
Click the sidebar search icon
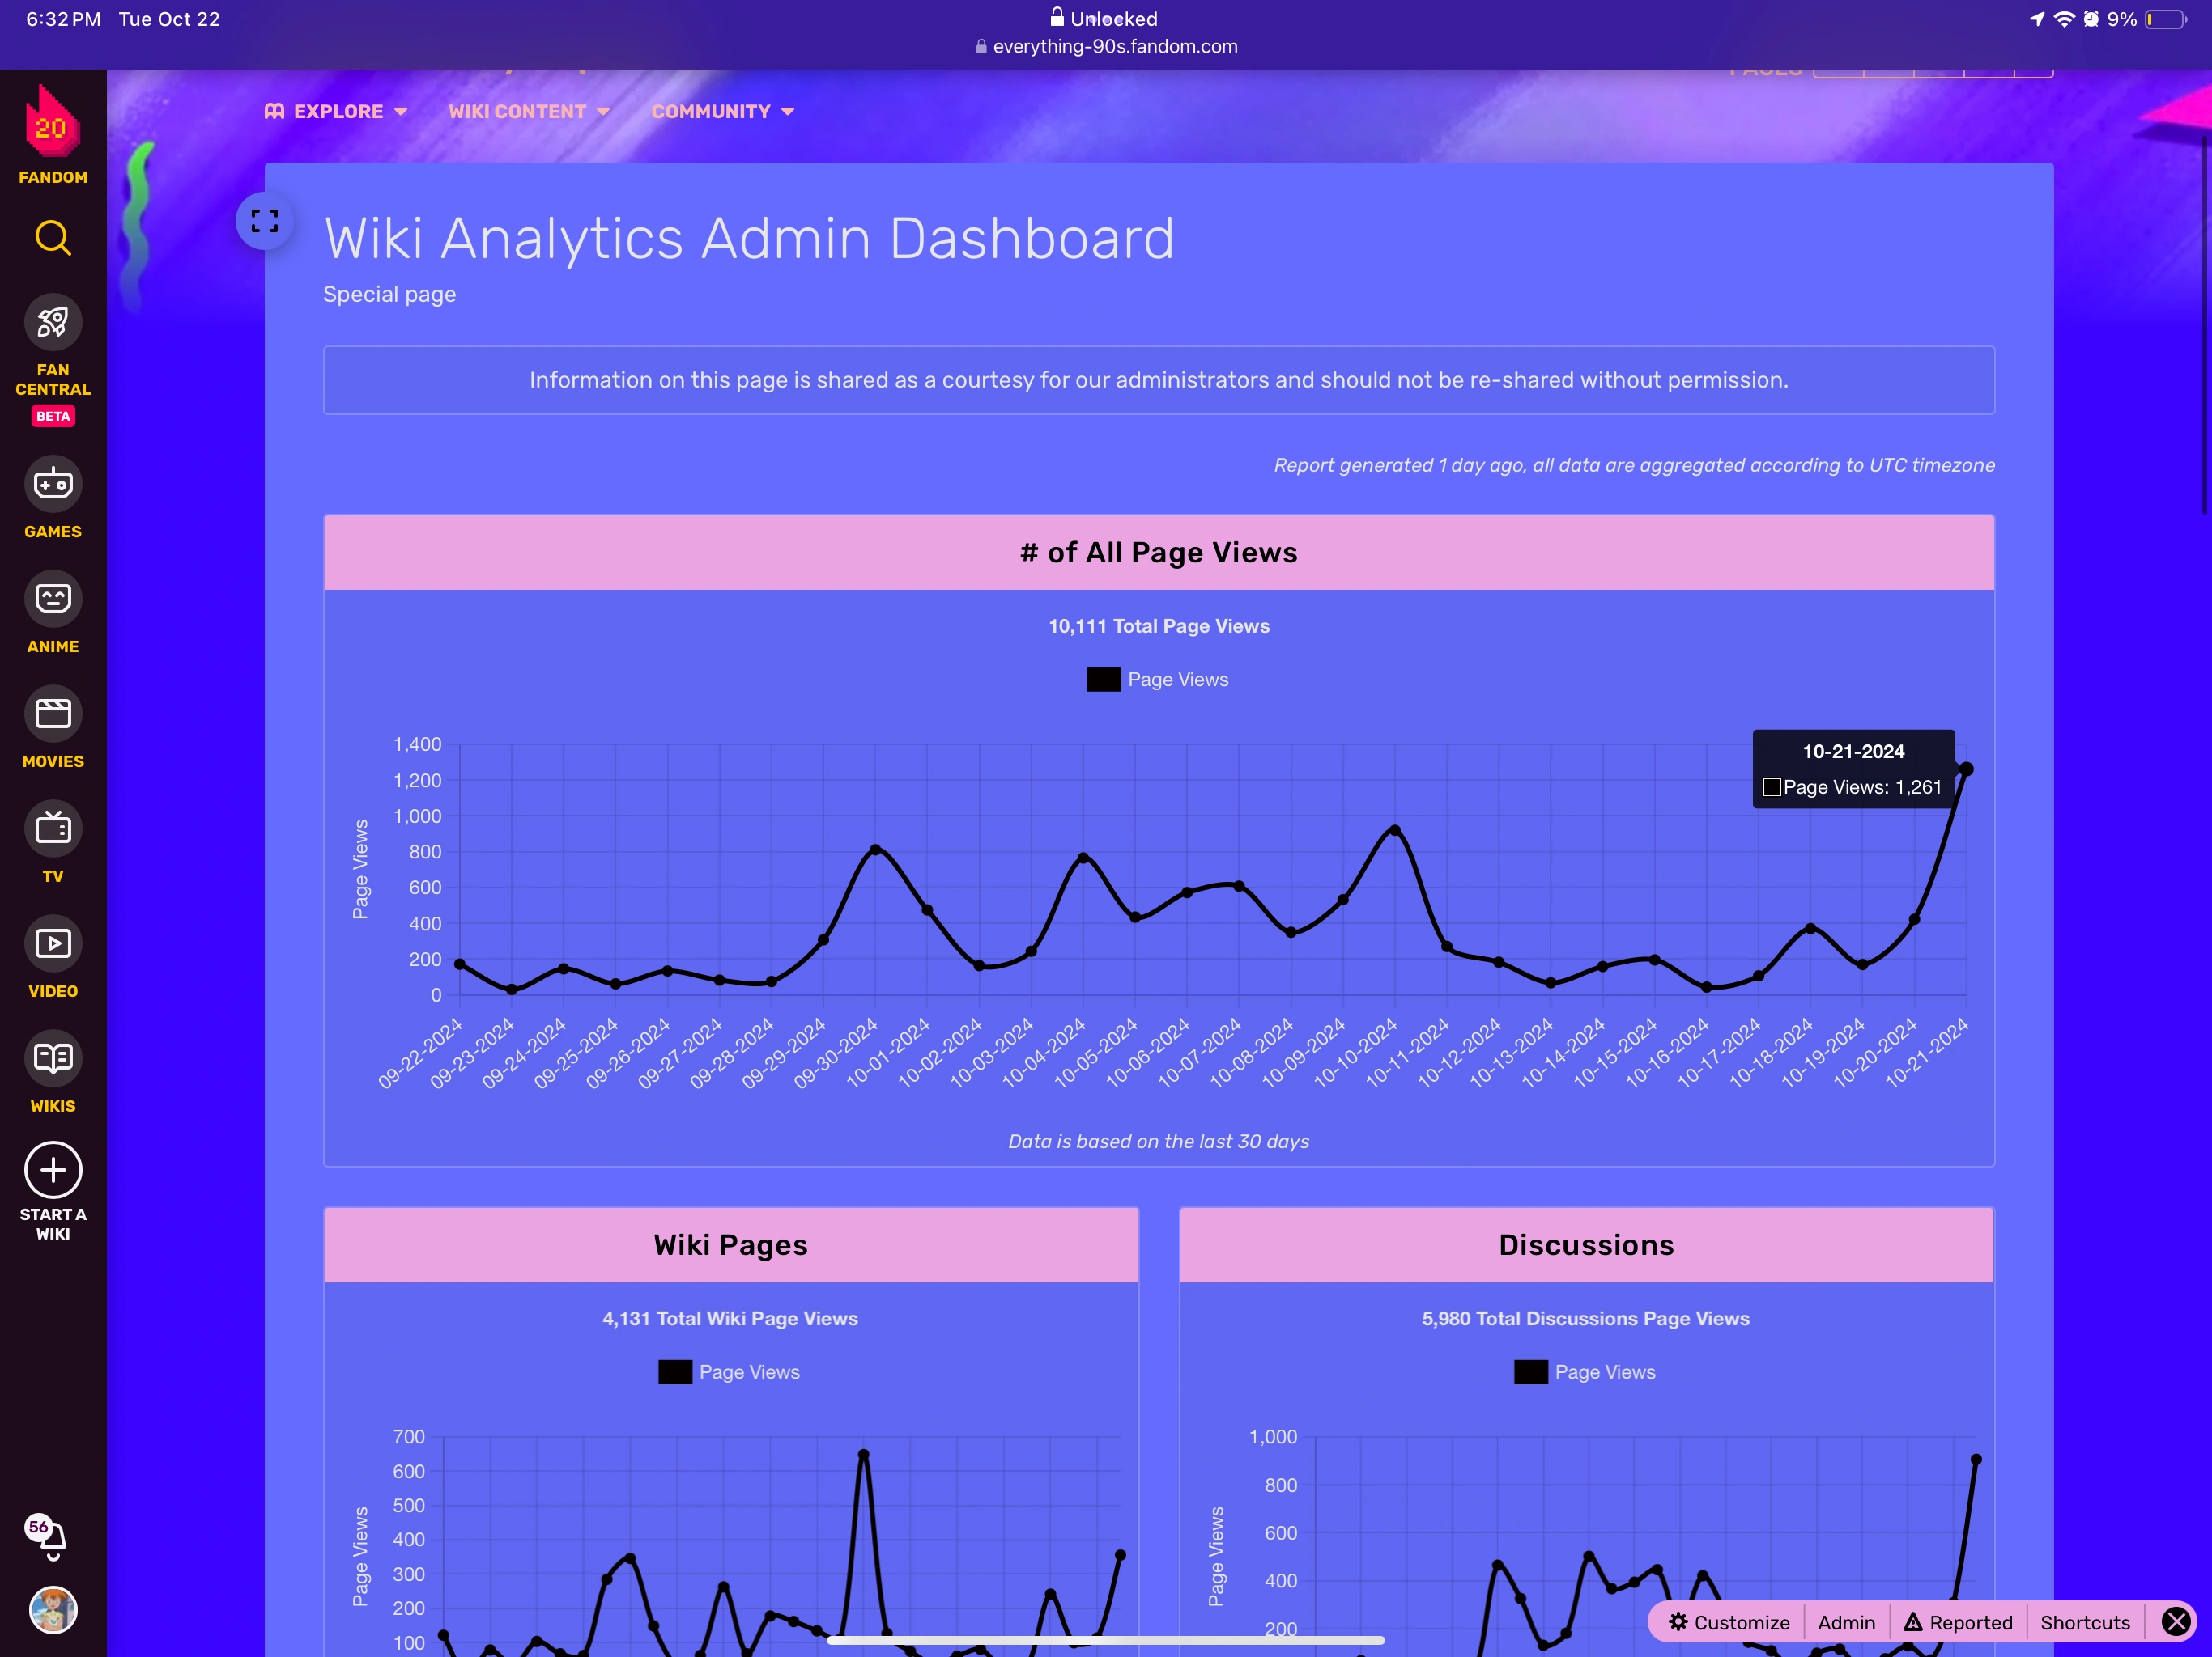[x=52, y=239]
